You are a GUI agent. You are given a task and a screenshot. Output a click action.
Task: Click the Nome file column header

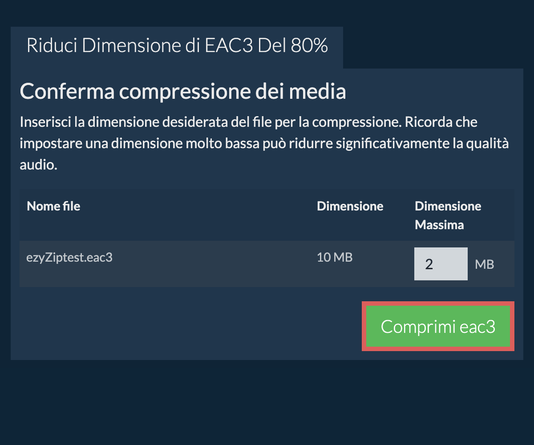(53, 206)
